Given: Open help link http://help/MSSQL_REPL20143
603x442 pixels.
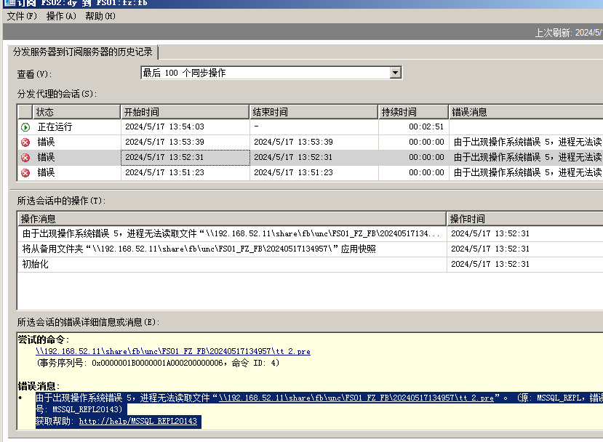Looking at the screenshot, I should tap(137, 421).
